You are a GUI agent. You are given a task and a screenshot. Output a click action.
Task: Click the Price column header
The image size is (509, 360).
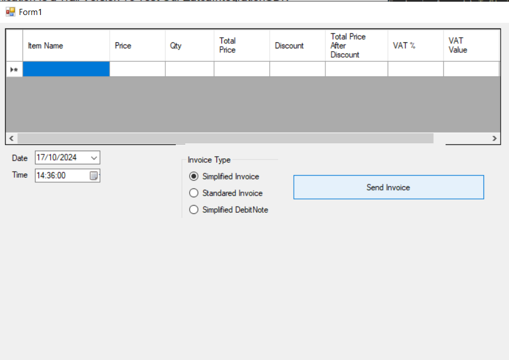tap(137, 46)
